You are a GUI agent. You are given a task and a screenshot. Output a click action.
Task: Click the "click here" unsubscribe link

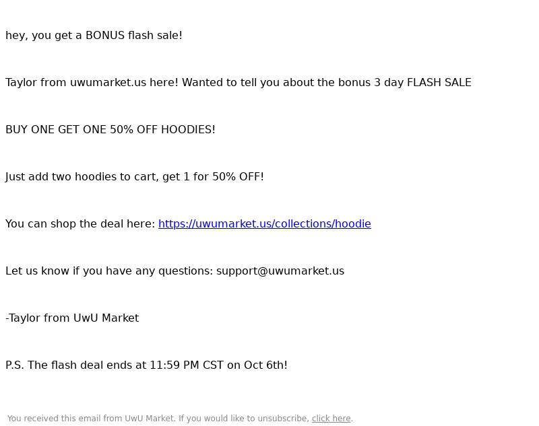coord(331,419)
